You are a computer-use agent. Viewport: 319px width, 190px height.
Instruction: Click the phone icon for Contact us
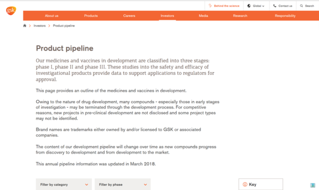275,6
